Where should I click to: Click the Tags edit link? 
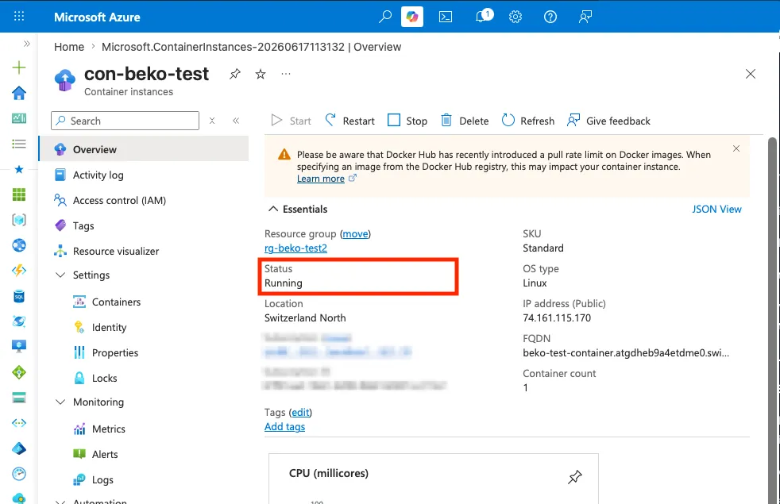pyautogui.click(x=300, y=412)
